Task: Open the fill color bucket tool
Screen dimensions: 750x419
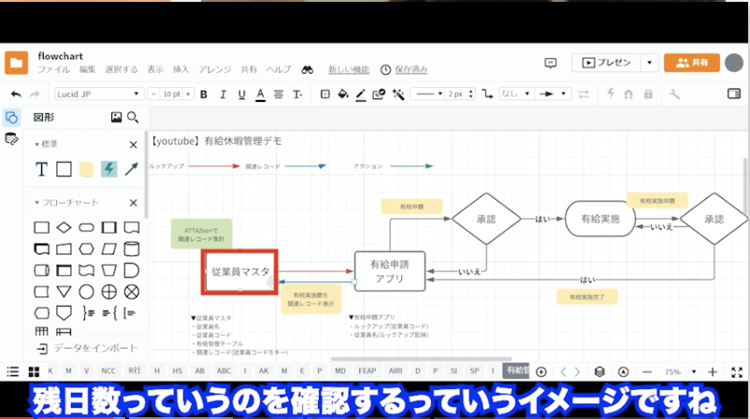Action: point(342,94)
